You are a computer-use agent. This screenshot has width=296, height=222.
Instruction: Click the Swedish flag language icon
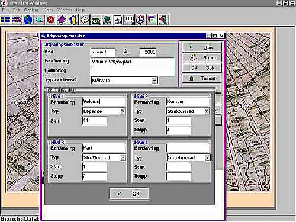tap(5, 20)
